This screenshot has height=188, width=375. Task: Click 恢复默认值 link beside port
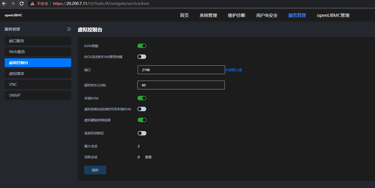coord(233,70)
